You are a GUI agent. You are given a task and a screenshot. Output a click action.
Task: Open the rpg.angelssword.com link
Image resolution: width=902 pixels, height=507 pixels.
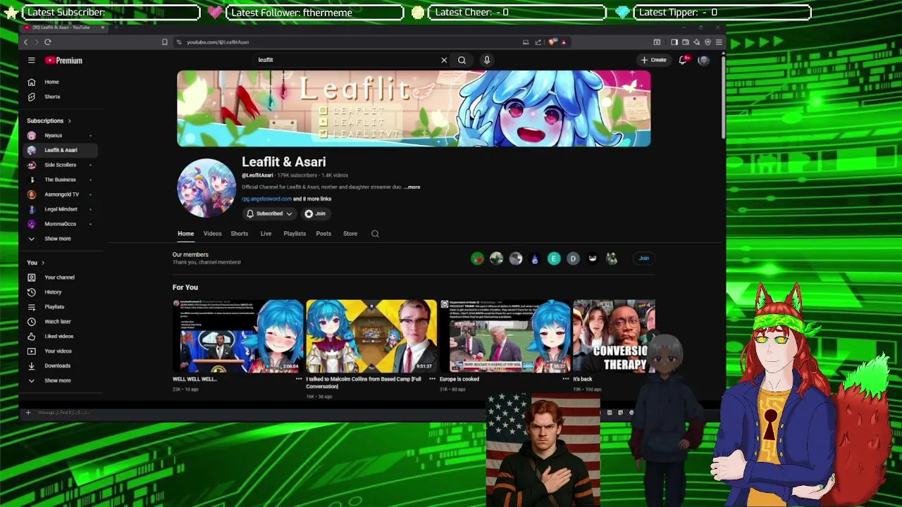point(266,199)
